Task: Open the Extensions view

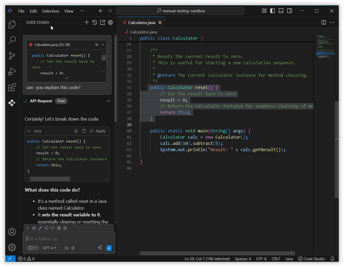Action: coord(12,87)
